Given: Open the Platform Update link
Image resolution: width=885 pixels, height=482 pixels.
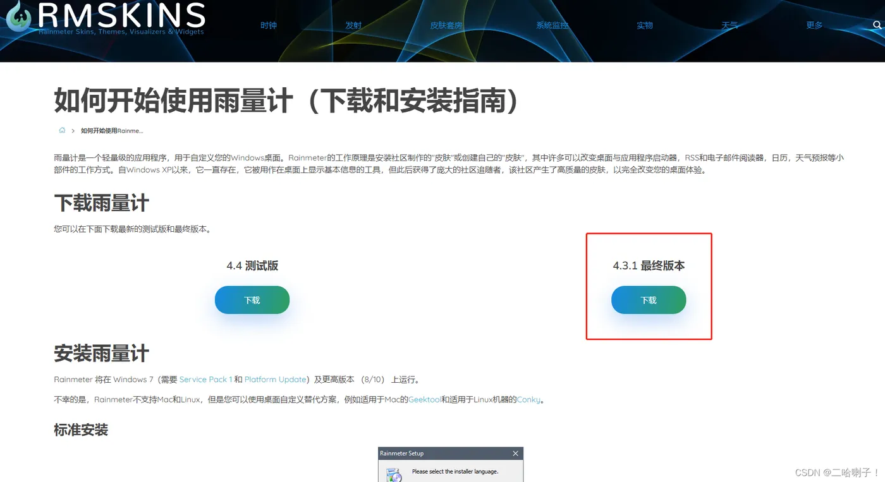Looking at the screenshot, I should pos(275,380).
